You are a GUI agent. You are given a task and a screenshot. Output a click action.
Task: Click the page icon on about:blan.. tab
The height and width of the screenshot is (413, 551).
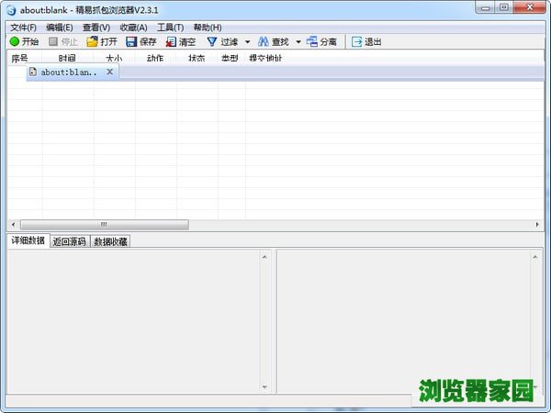(x=33, y=72)
